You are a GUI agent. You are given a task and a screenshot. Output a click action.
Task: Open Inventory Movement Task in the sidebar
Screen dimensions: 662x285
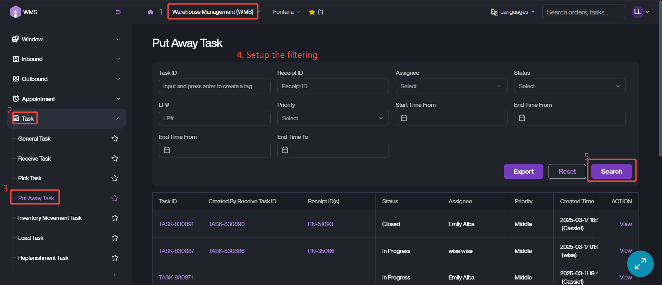pos(50,218)
